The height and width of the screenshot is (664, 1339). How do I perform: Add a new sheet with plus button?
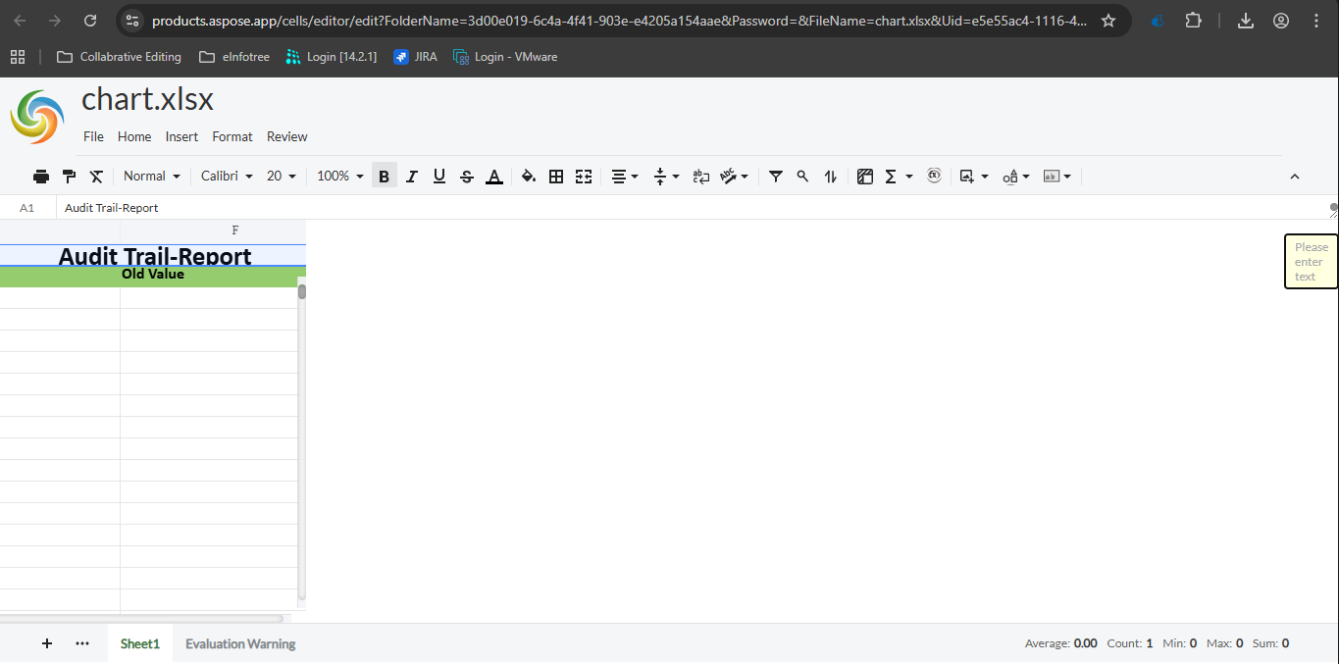(x=47, y=643)
